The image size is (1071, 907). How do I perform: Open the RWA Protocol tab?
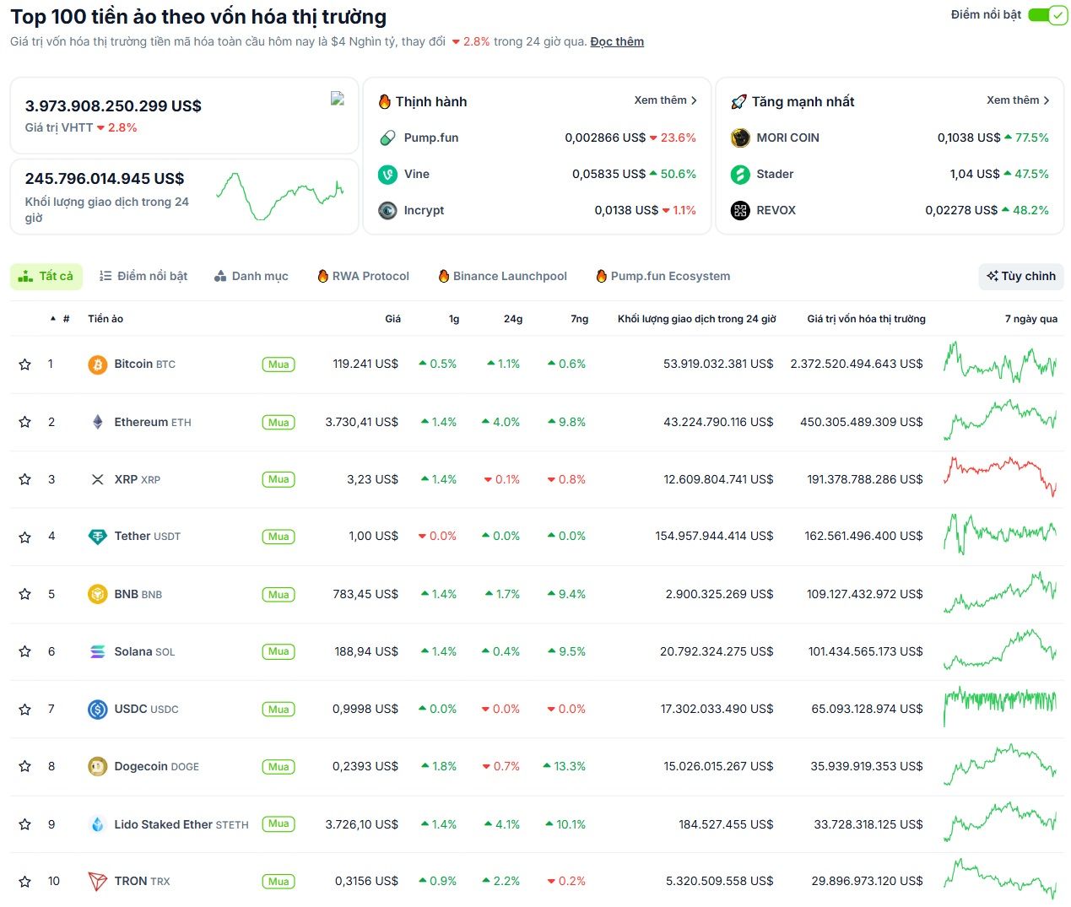[x=363, y=276]
